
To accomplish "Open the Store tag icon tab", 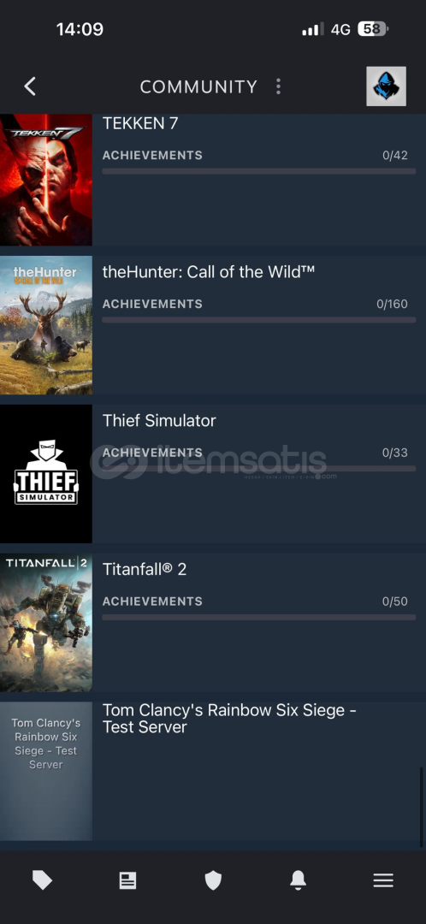I will pyautogui.click(x=42, y=880).
